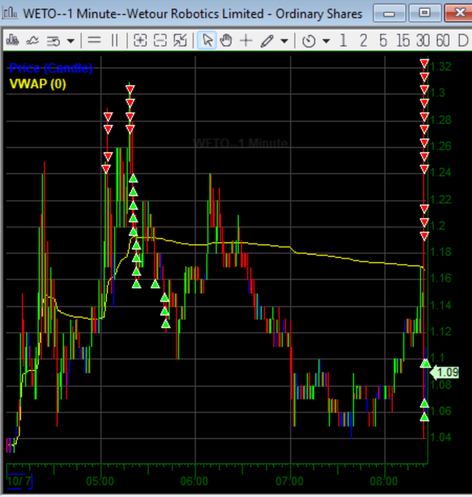Open the dropdown next to the clock icon
This screenshot has height=497, width=472.
327,41
